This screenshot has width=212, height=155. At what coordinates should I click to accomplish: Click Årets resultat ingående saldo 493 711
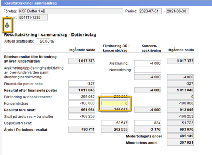point(82,129)
